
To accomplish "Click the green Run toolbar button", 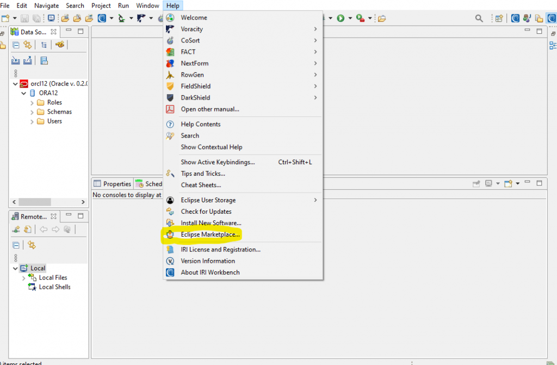I will (x=341, y=18).
